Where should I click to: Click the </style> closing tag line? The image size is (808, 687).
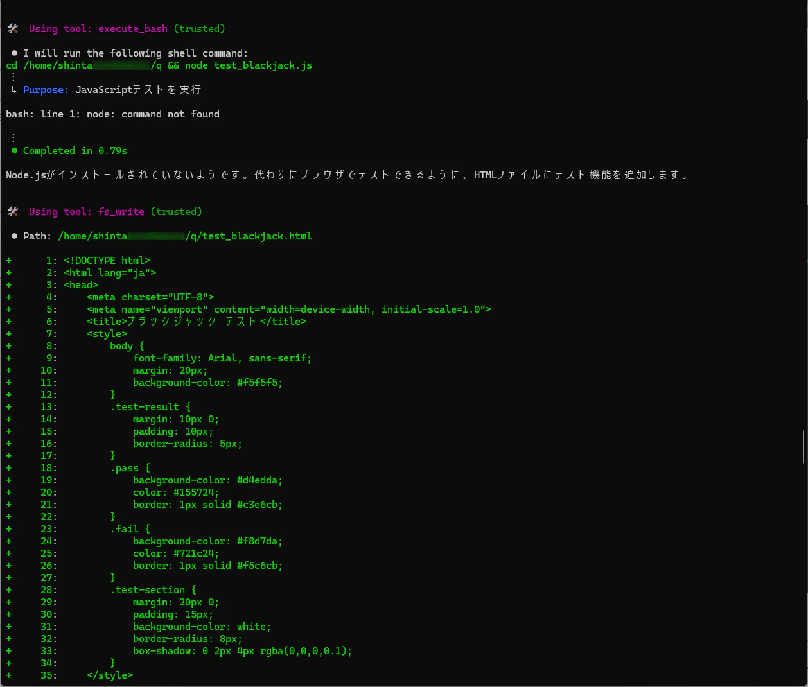110,675
